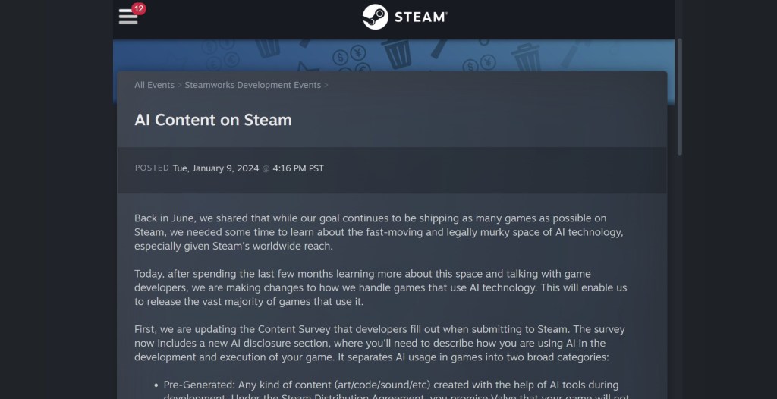The width and height of the screenshot is (777, 399).
Task: Click the time '4:16 PM PST'
Action: [x=297, y=168]
